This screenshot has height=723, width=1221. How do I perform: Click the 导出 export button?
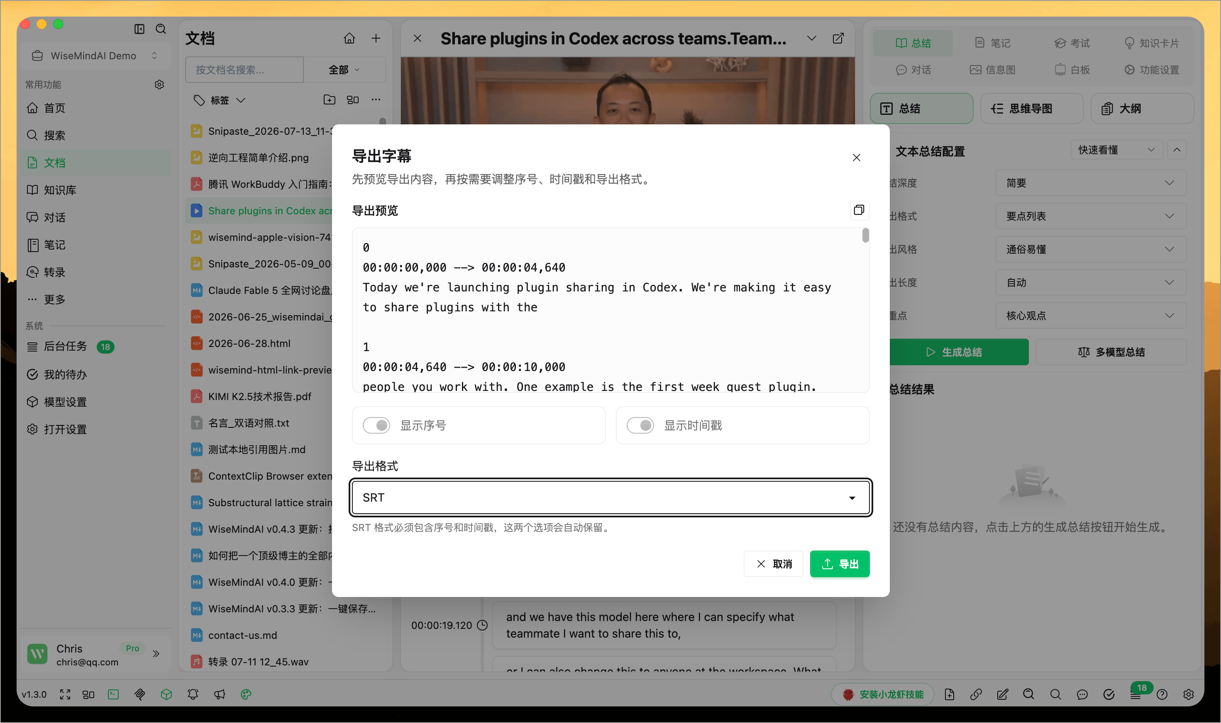click(x=840, y=564)
